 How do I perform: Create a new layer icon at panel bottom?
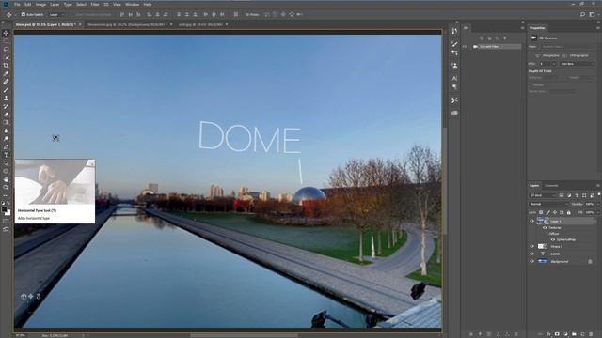[582, 334]
